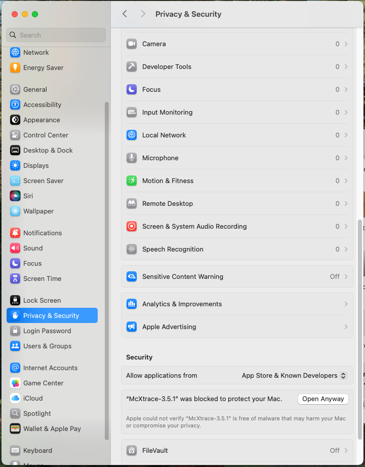Expand Analytics & Improvements chevron

coord(346,304)
